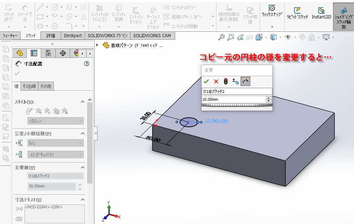354x224 pixels.
Task: Activate the Ellipse sketch tool
Action: pyautogui.click(x=69, y=17)
